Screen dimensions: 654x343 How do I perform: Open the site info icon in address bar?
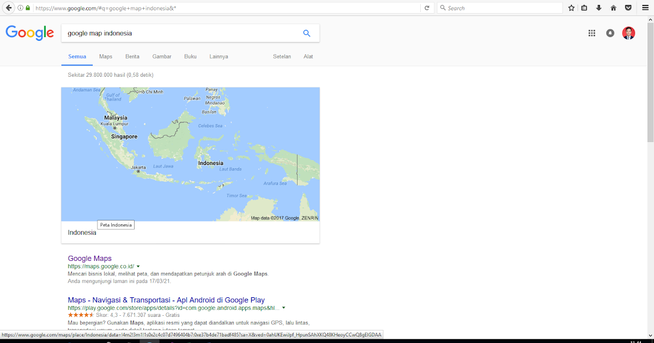[20, 8]
